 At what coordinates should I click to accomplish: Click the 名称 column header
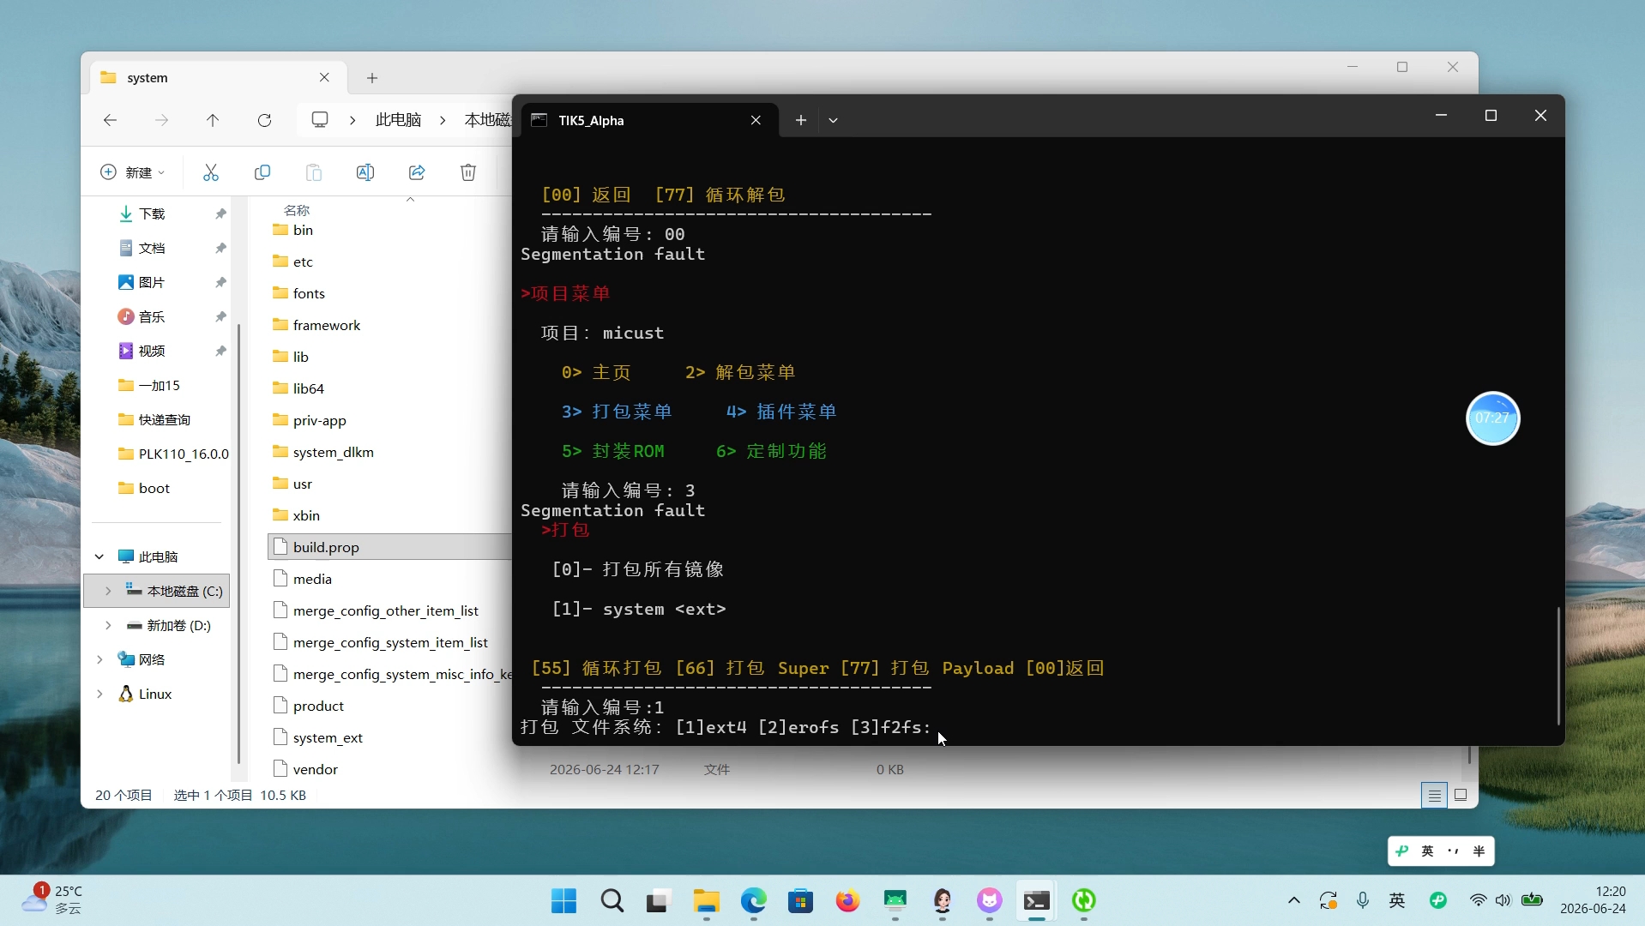click(297, 210)
